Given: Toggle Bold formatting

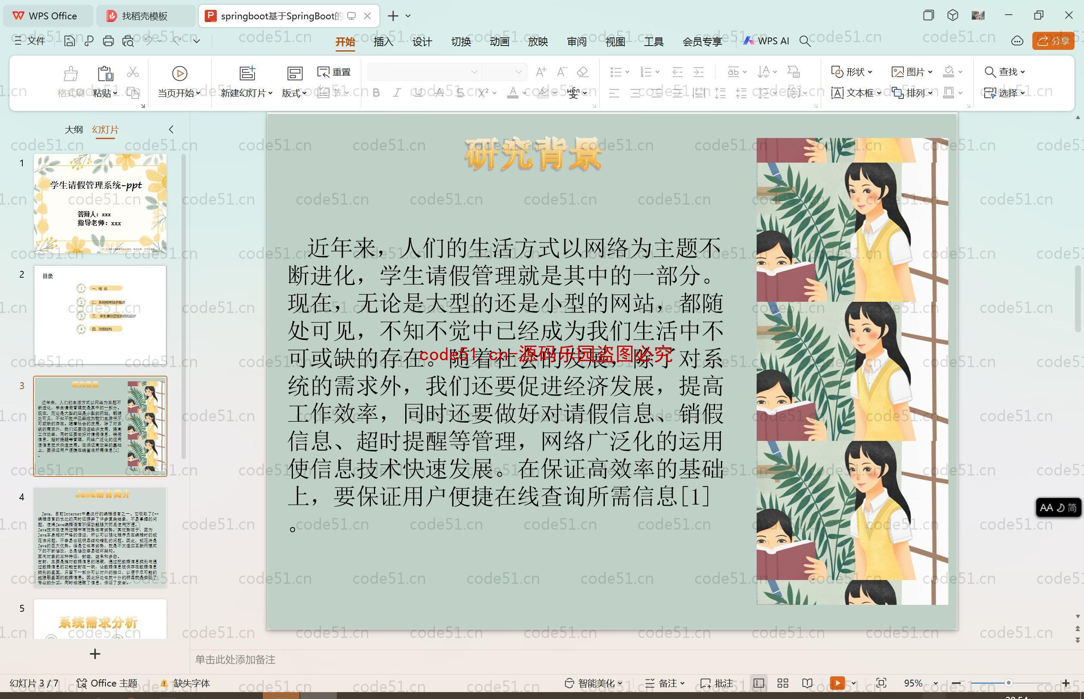Looking at the screenshot, I should point(376,93).
